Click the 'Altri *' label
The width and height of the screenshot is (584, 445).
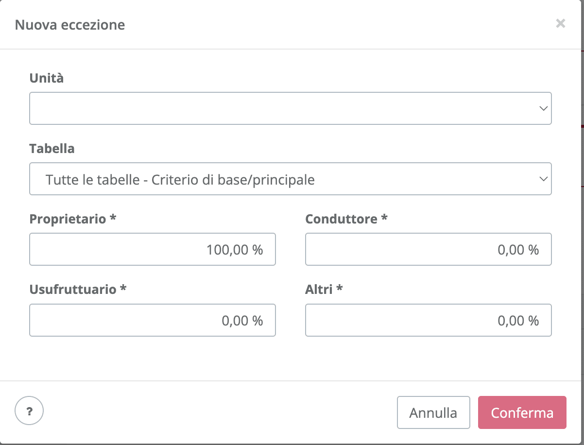tap(324, 290)
